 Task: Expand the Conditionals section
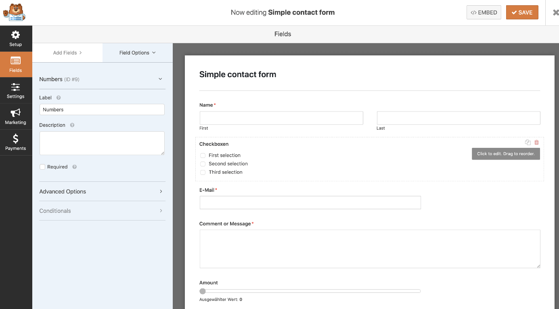click(x=102, y=211)
